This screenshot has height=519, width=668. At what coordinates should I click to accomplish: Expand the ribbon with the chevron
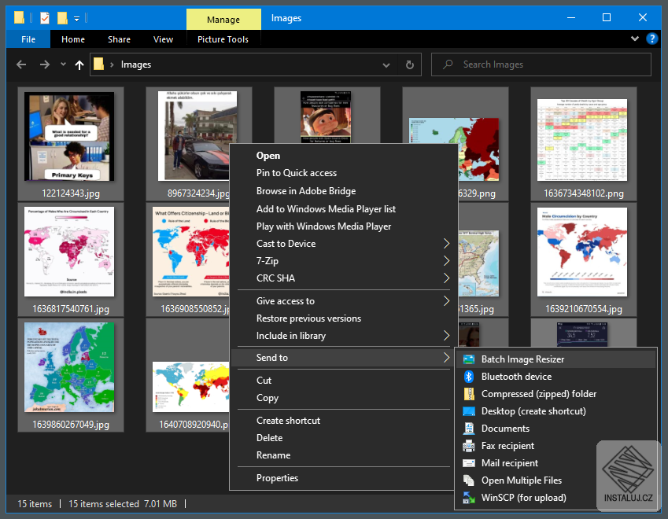tap(635, 39)
